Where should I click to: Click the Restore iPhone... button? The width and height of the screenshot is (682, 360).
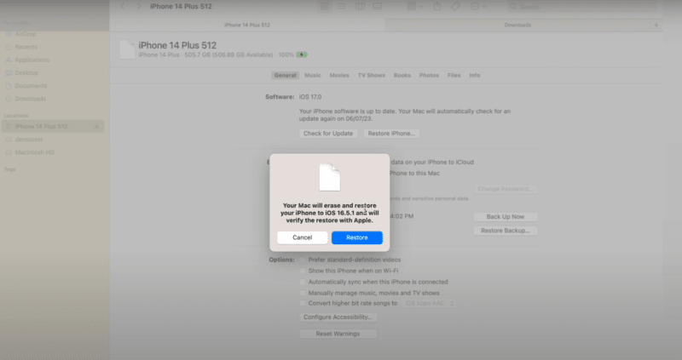pyautogui.click(x=391, y=134)
